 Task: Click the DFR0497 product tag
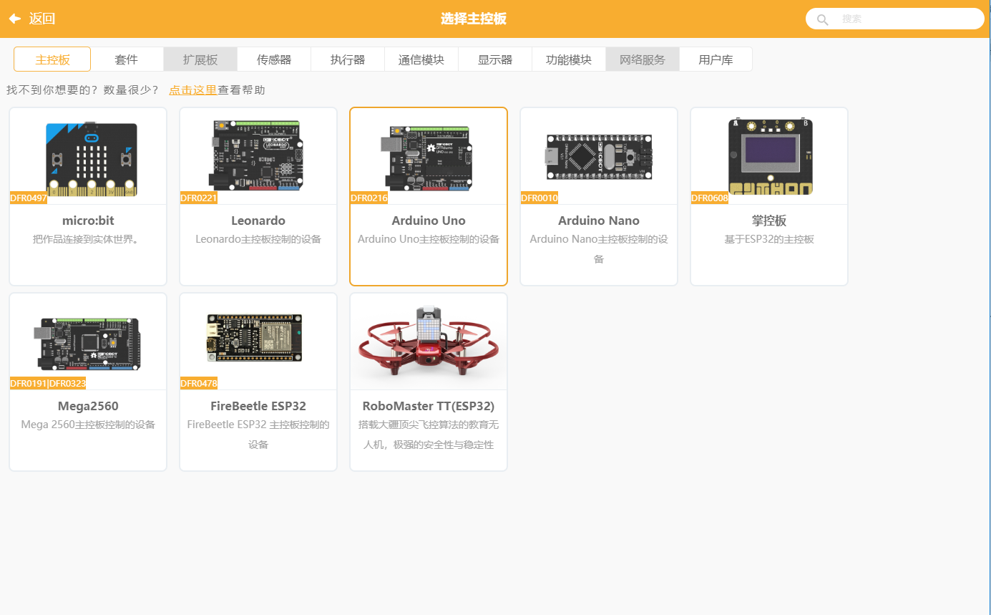coord(29,198)
